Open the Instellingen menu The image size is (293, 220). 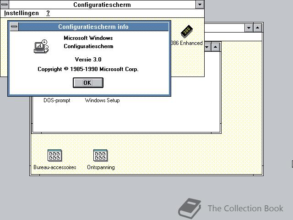(x=22, y=13)
